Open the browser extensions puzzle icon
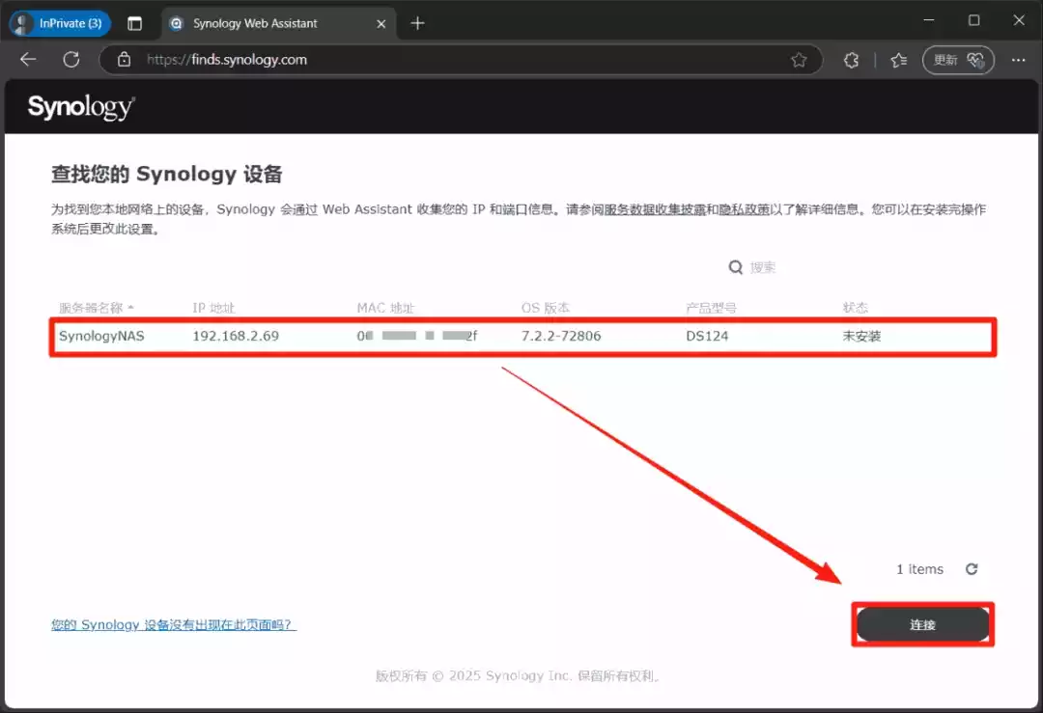The height and width of the screenshot is (713, 1043). point(851,60)
